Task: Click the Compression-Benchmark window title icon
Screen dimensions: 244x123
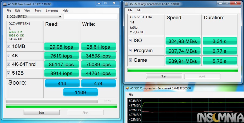Action: pyautogui.click(x=127, y=88)
